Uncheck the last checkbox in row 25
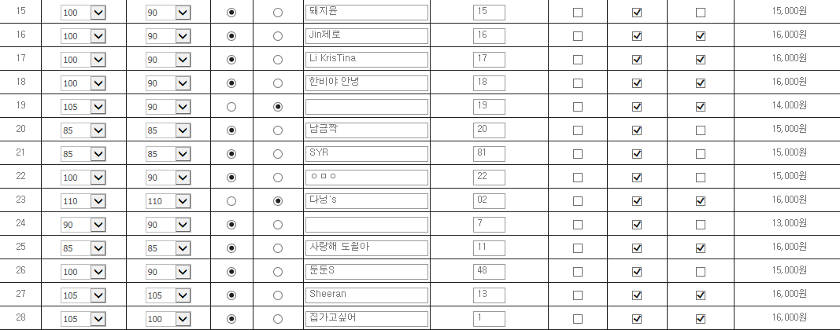Screen dimensions: 840x330 point(701,248)
